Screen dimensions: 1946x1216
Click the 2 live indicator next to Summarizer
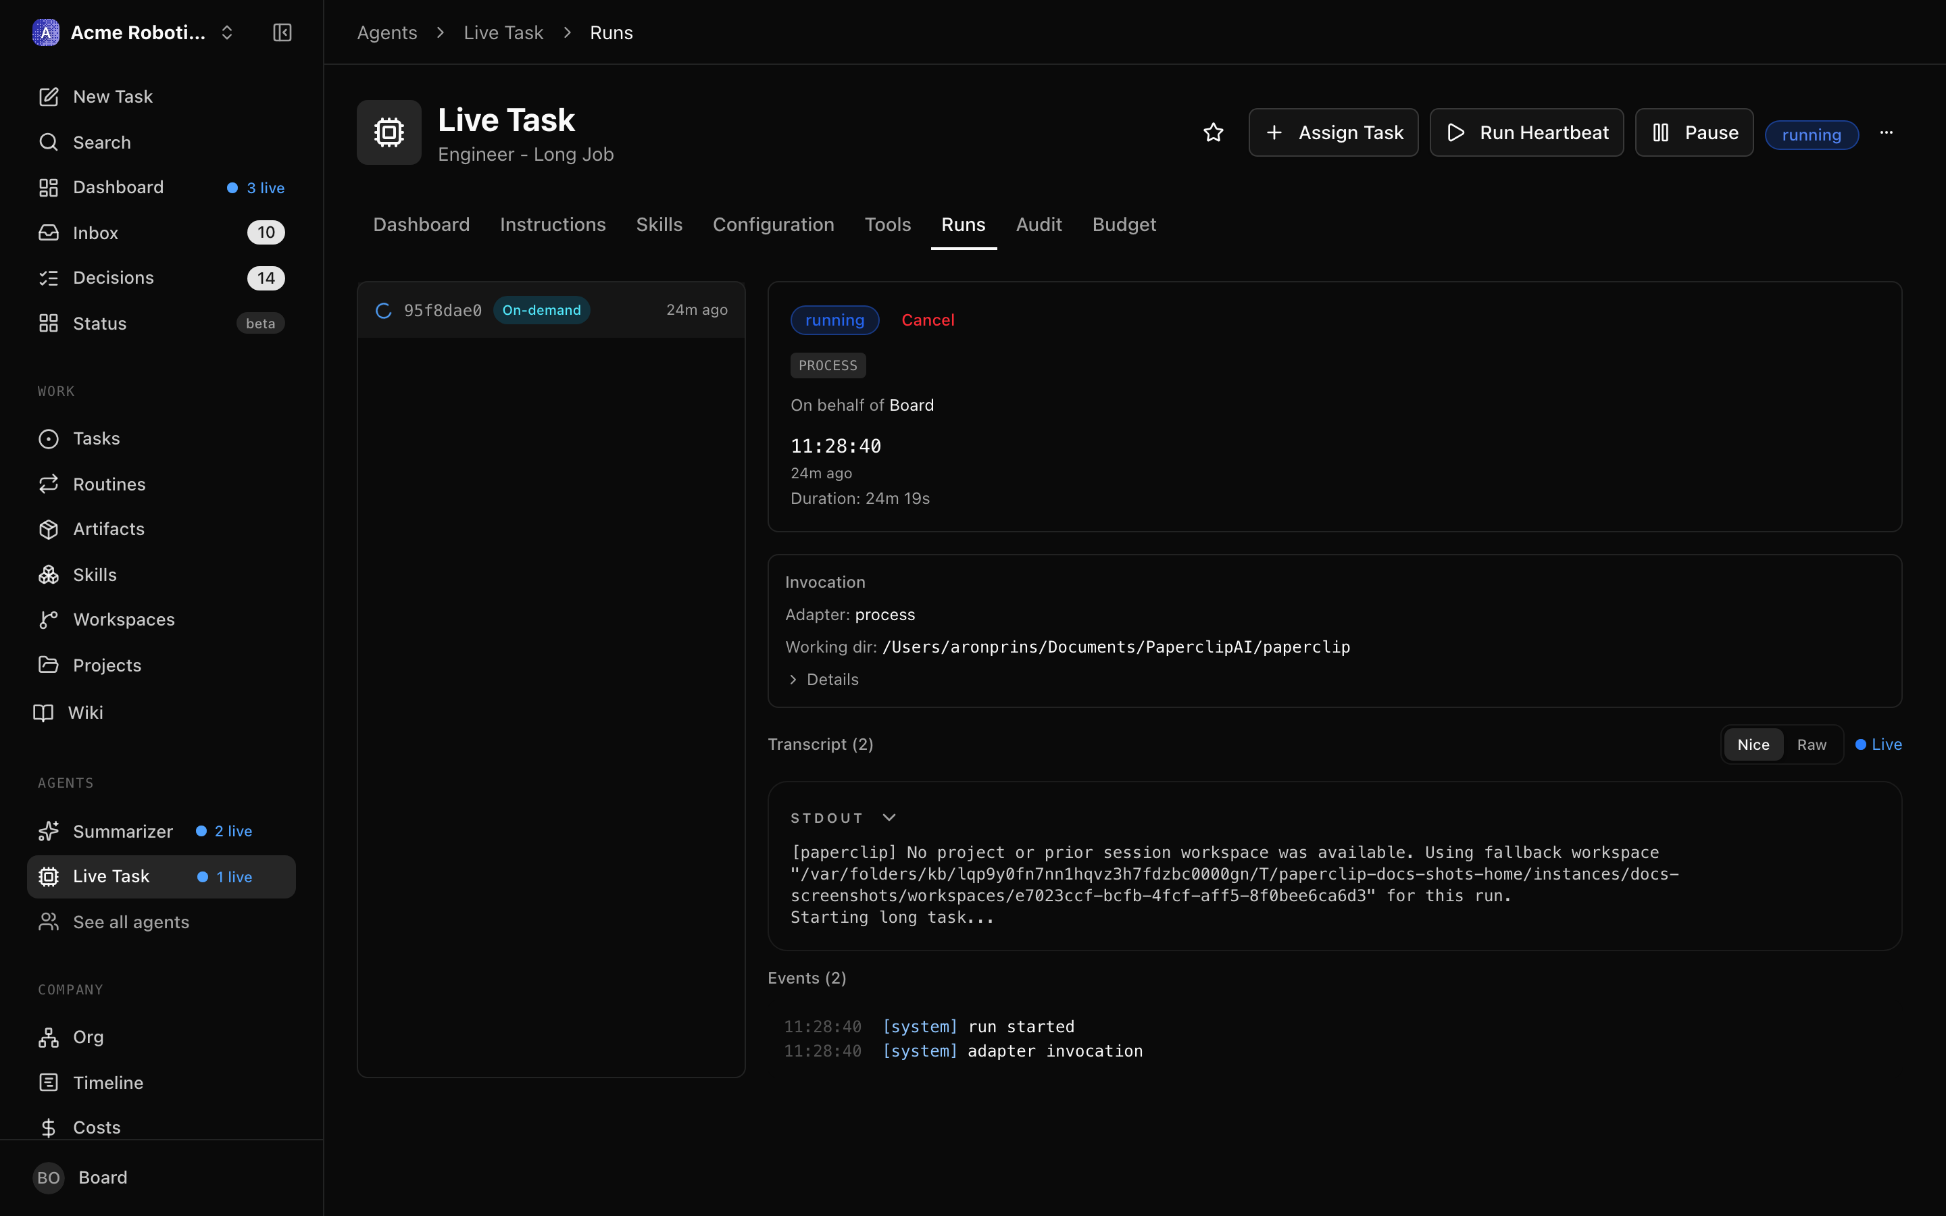(224, 832)
